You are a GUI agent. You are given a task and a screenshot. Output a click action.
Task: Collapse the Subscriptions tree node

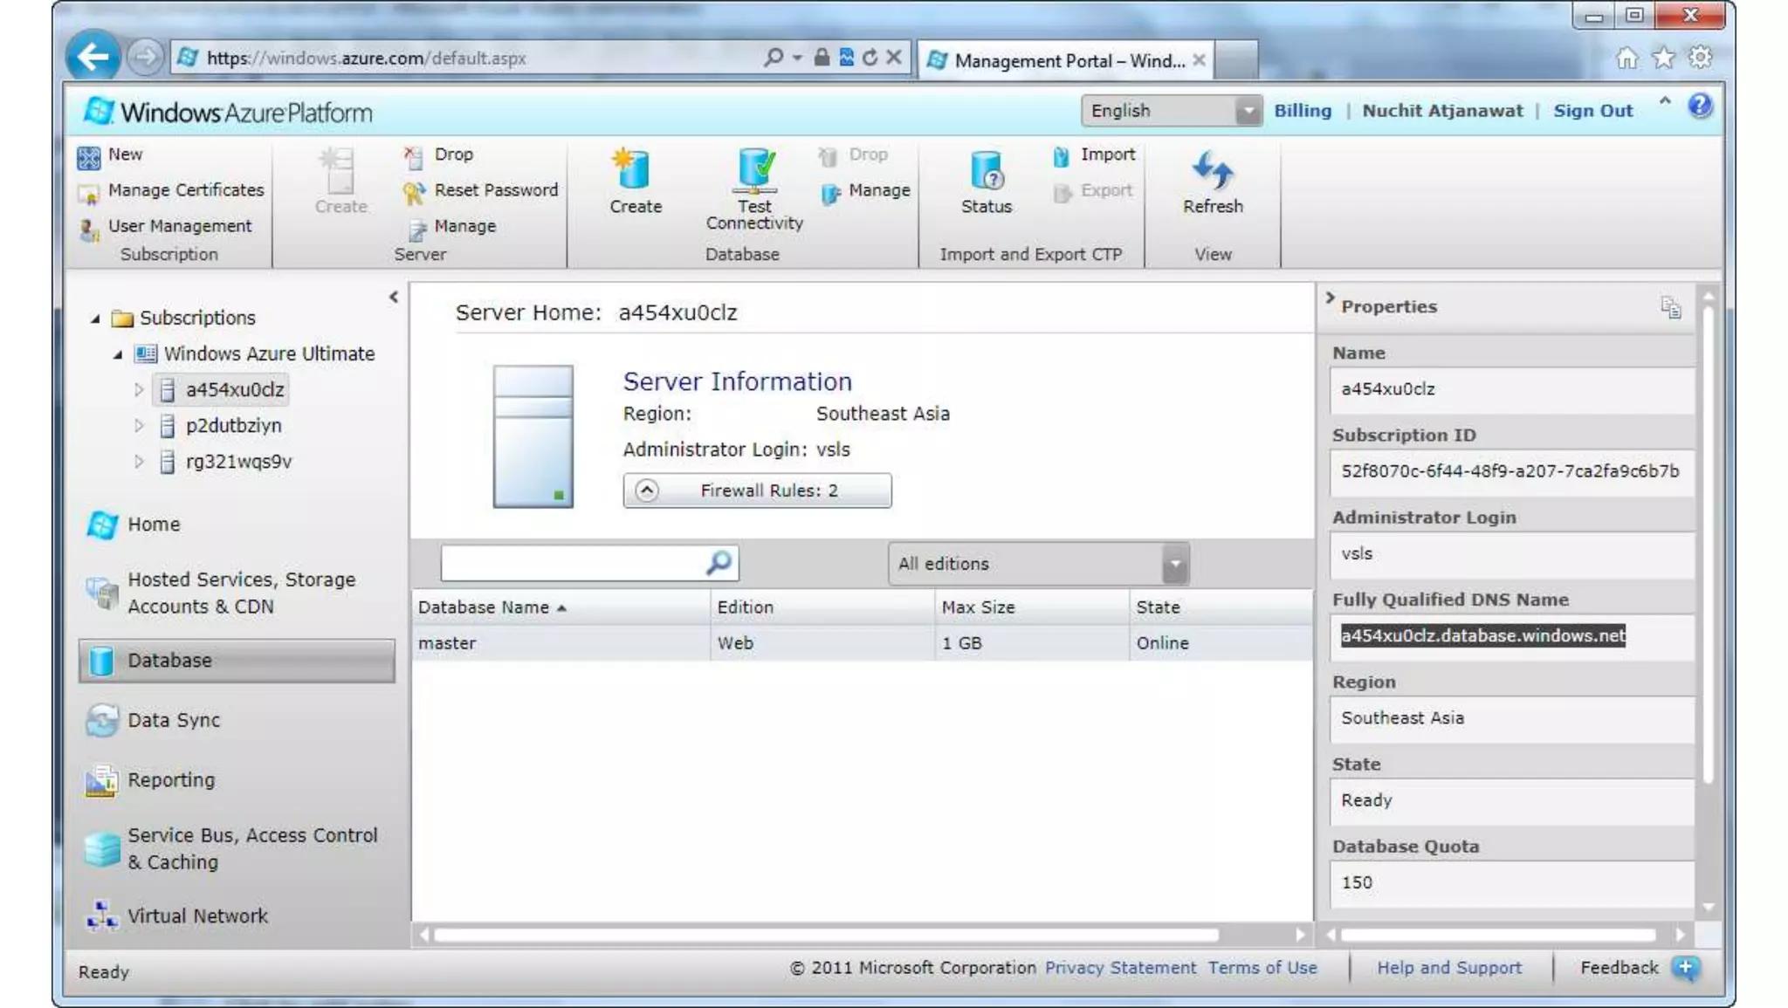(95, 319)
